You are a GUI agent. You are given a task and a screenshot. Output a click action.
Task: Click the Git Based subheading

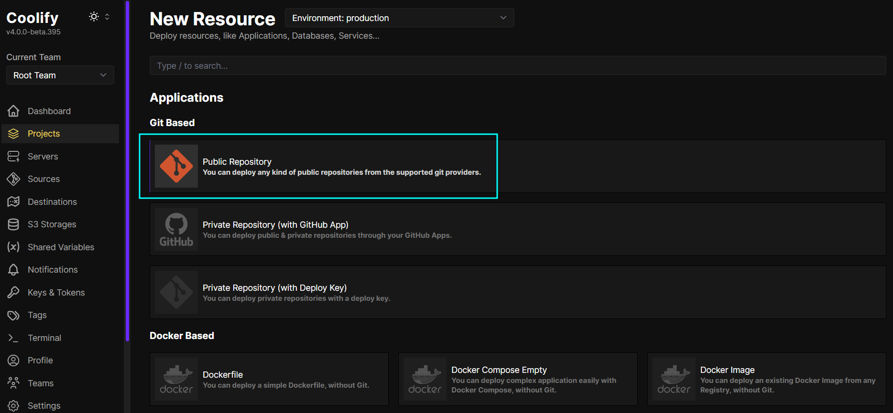[172, 123]
